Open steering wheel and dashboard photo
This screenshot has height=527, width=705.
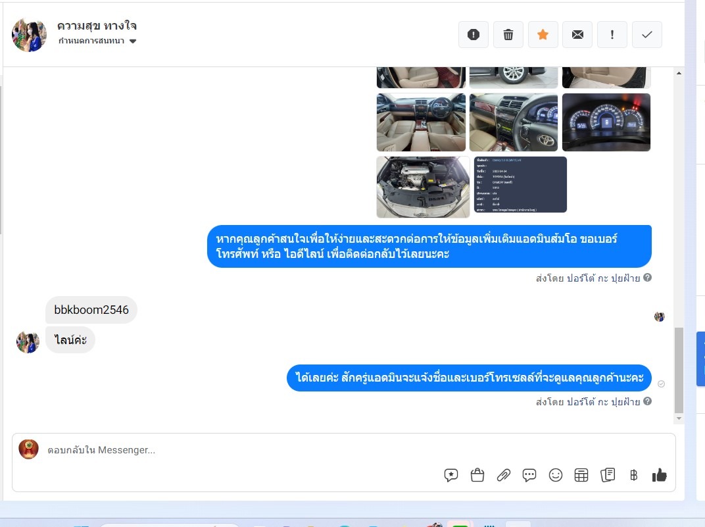tap(514, 122)
